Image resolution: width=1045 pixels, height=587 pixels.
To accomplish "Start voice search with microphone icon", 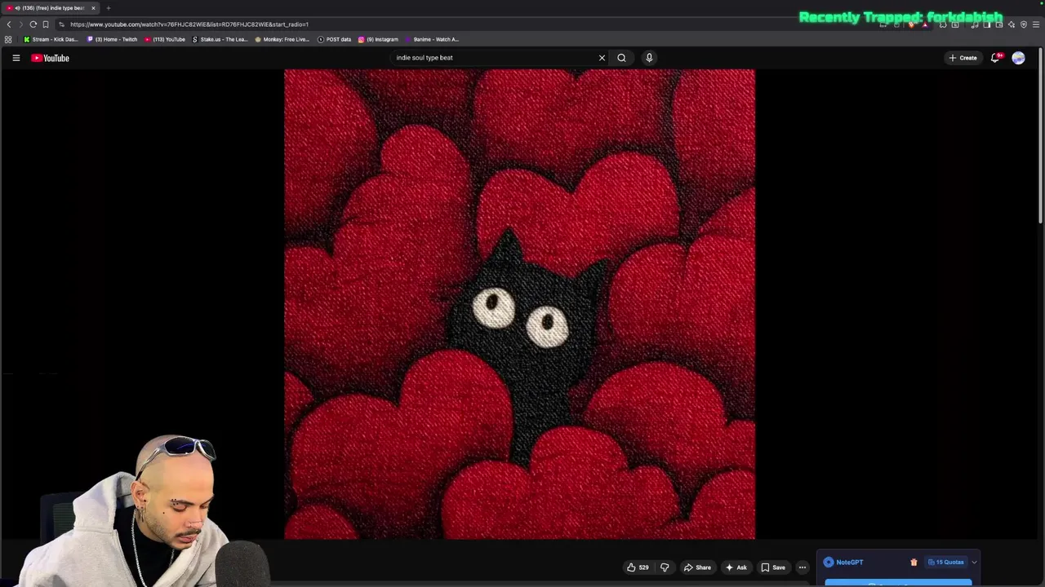I will pyautogui.click(x=649, y=58).
